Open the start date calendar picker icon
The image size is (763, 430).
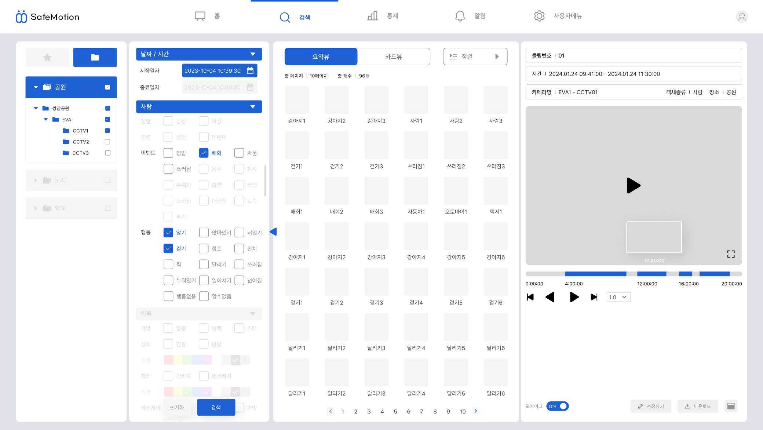click(x=250, y=70)
